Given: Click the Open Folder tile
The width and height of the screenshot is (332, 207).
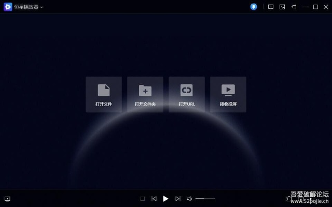Looking at the screenshot, I should pyautogui.click(x=145, y=94).
